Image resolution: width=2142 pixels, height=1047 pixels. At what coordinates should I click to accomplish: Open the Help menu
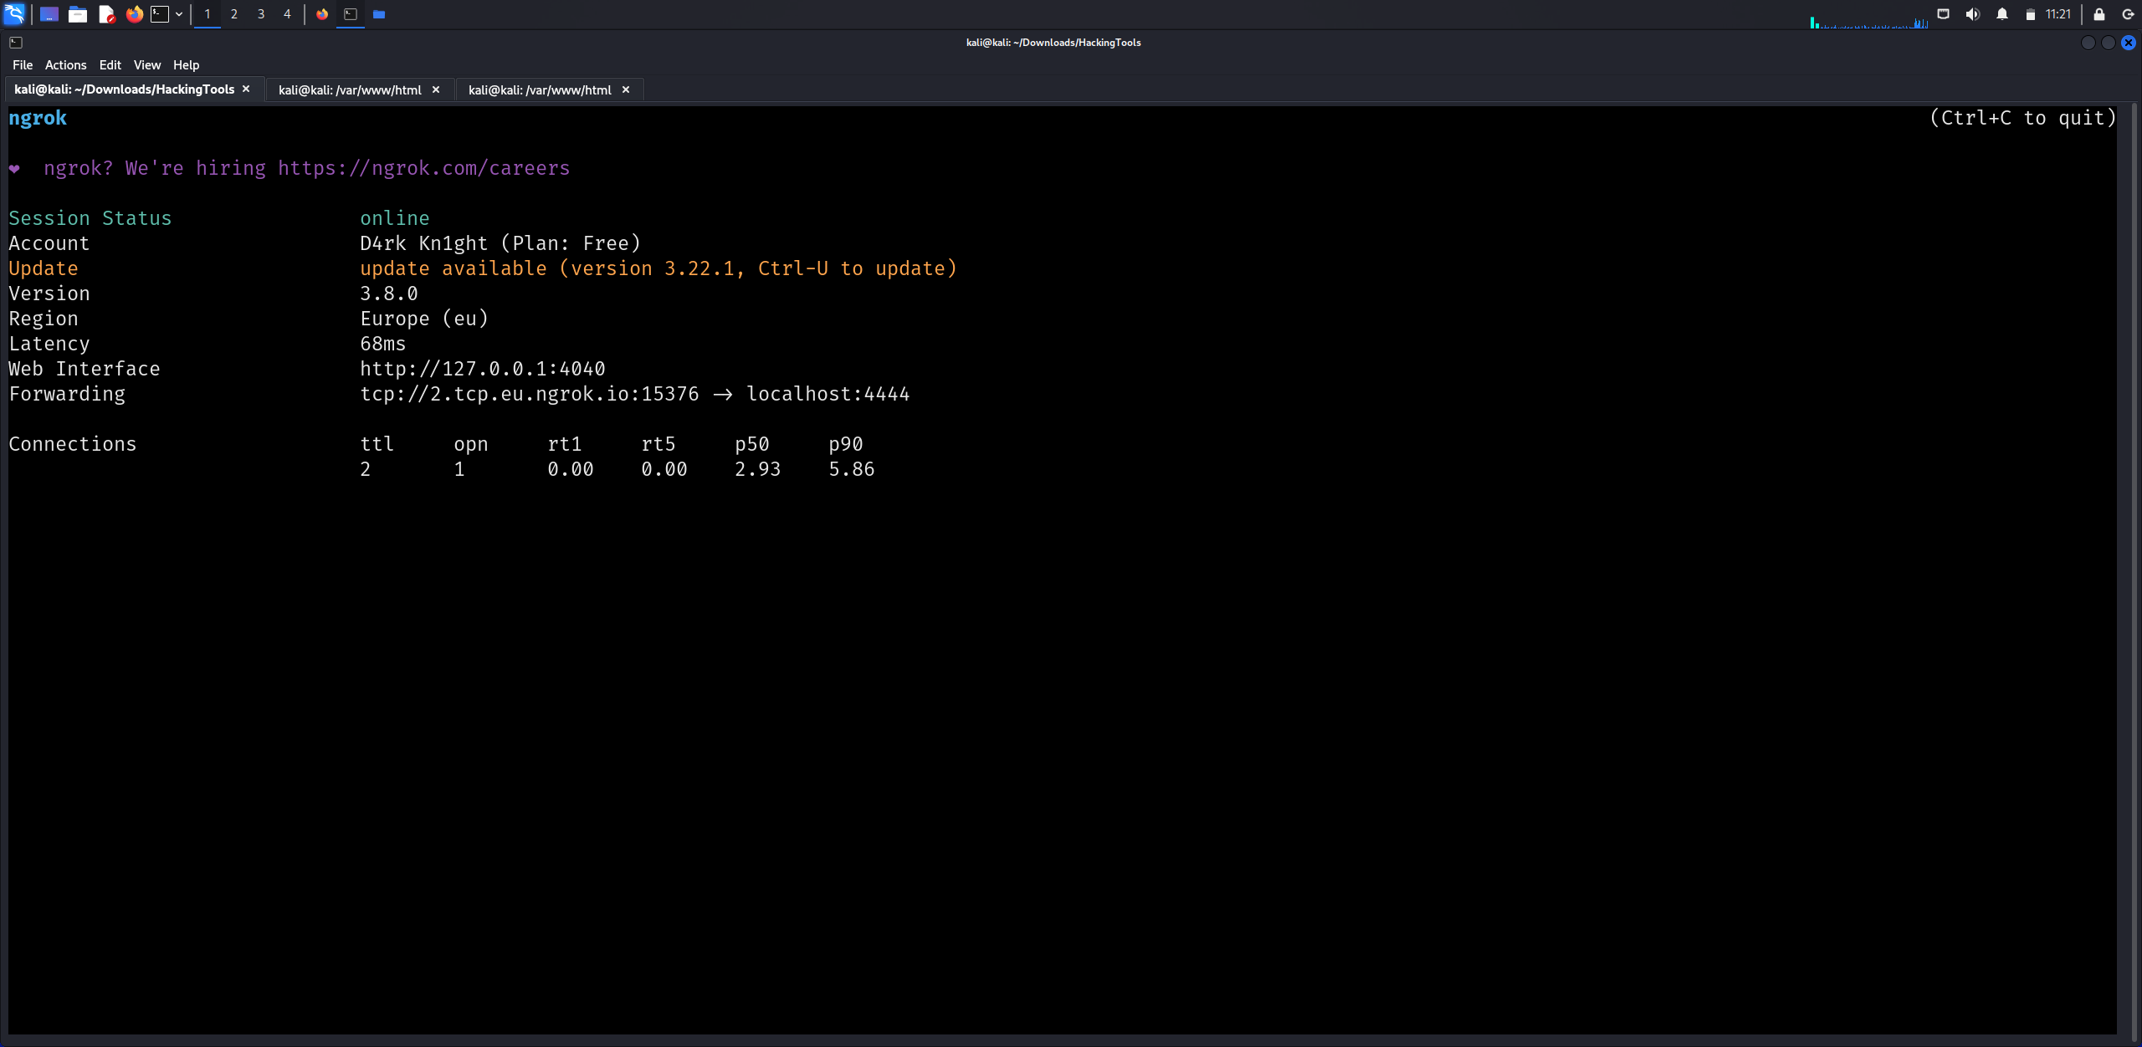click(186, 65)
